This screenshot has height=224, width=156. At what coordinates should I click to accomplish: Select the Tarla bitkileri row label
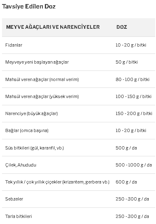point(19,216)
